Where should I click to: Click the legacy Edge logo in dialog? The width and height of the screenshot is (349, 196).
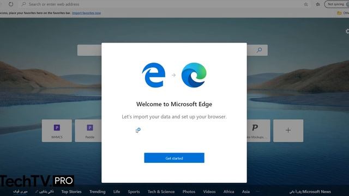154,75
